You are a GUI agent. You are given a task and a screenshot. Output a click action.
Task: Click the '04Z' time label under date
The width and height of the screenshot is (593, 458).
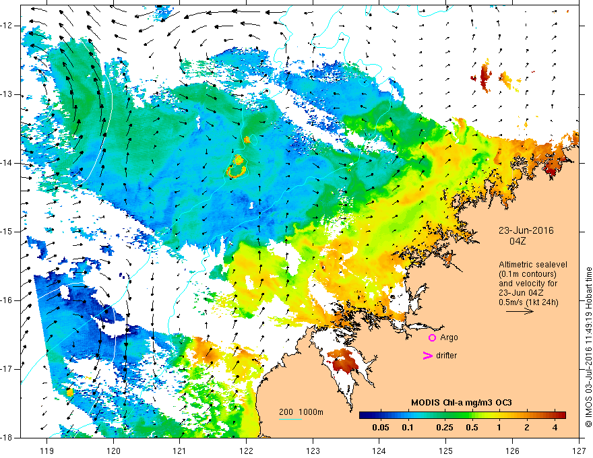coord(518,240)
